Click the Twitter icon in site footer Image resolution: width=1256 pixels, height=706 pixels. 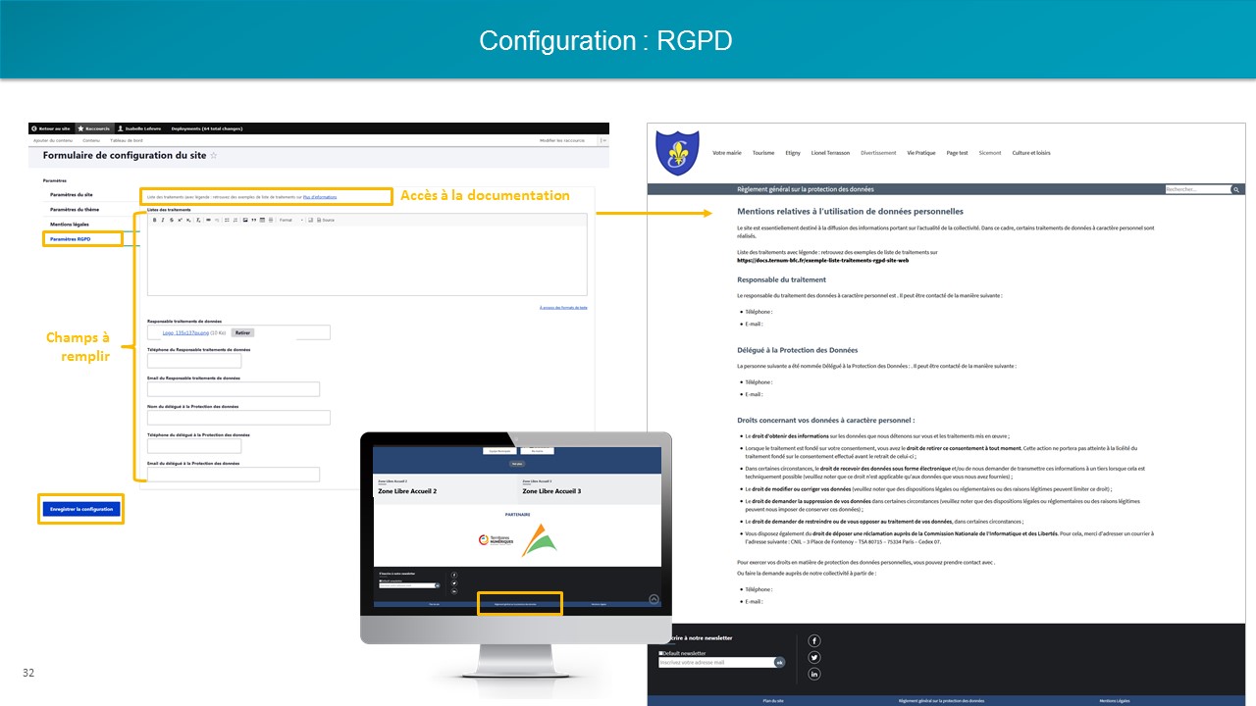click(814, 657)
